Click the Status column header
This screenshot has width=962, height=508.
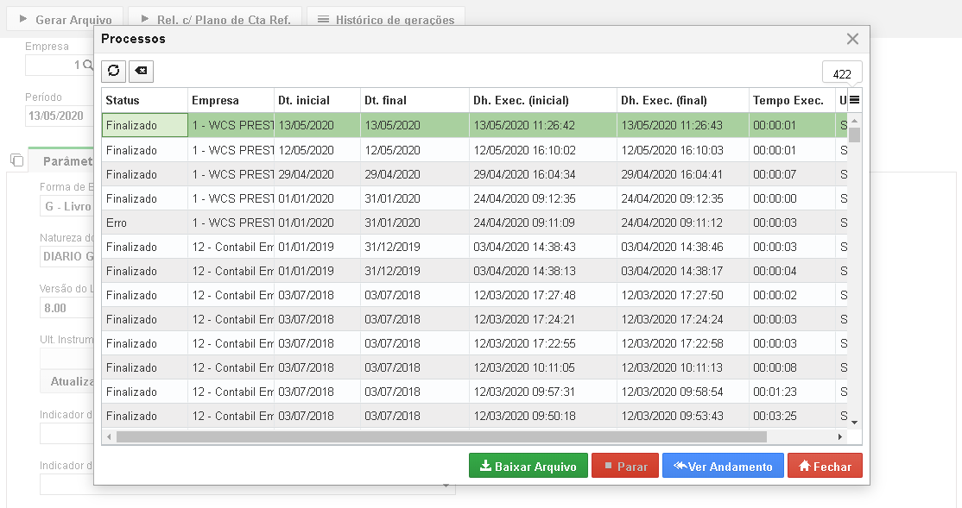click(x=144, y=101)
